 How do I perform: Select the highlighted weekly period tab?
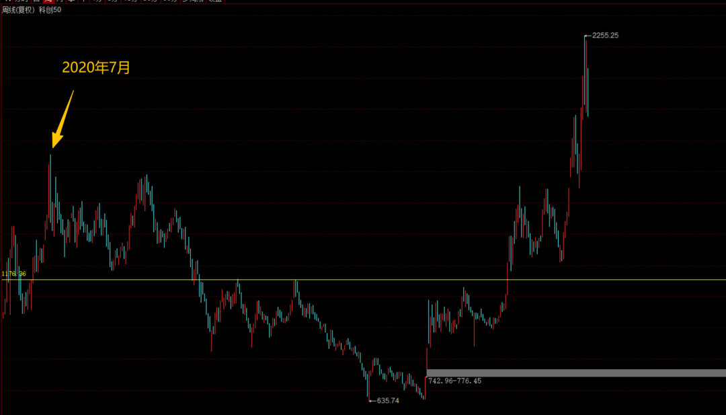(x=47, y=1)
